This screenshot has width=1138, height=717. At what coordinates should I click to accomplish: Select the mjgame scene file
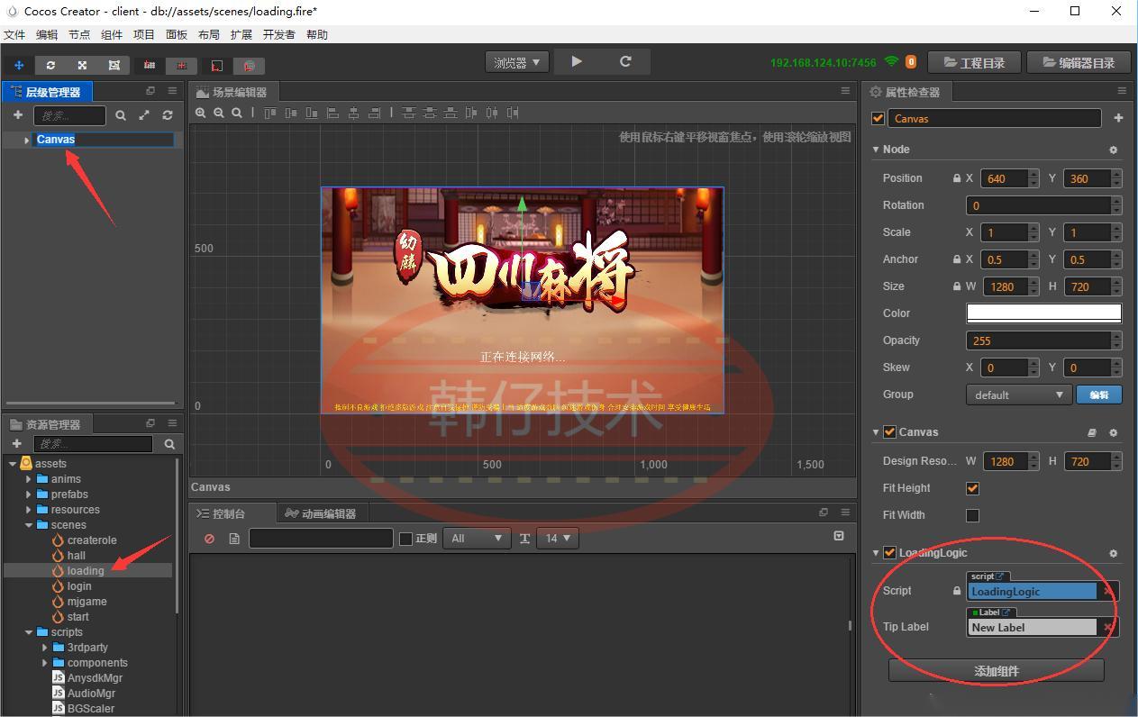tap(86, 602)
